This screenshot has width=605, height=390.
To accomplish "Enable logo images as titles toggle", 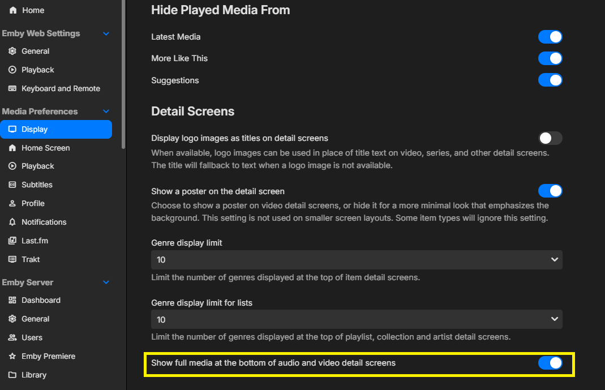I will (550, 138).
